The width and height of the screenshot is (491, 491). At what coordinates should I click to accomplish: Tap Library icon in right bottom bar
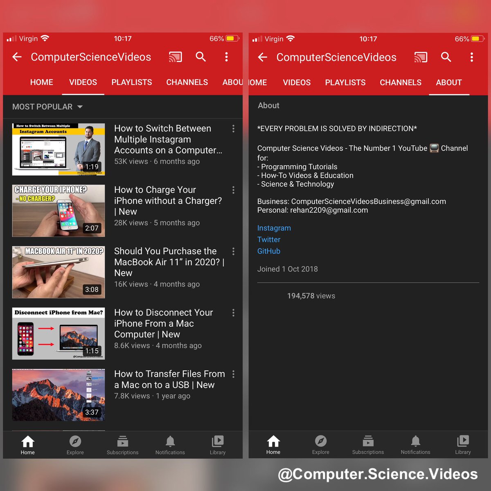[x=463, y=441]
